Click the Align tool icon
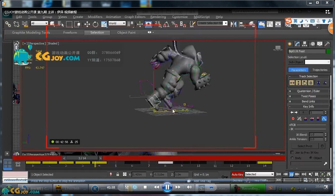The width and height of the screenshot is (335, 196). (242, 24)
